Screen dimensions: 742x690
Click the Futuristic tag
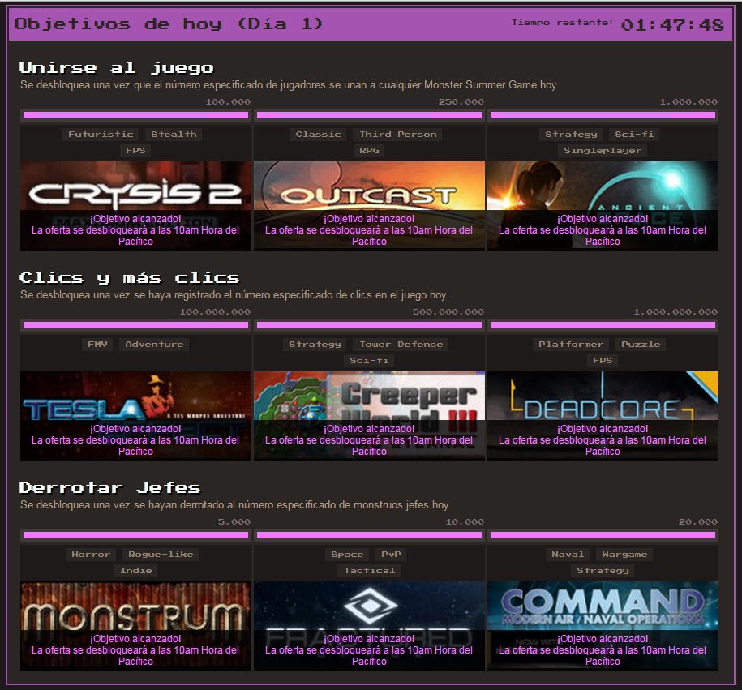pyautogui.click(x=101, y=135)
